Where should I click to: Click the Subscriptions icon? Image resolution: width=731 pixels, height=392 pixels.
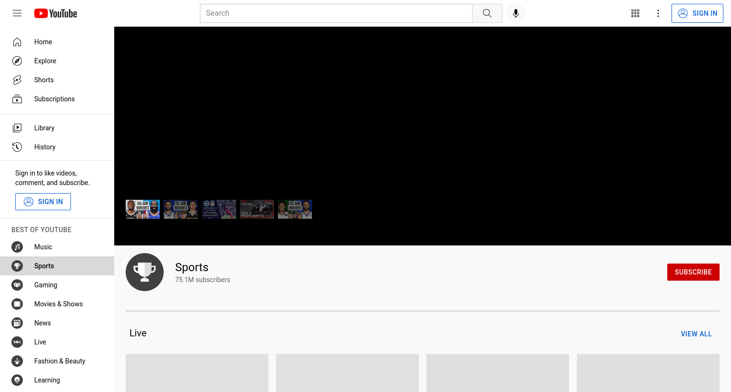pyautogui.click(x=17, y=99)
